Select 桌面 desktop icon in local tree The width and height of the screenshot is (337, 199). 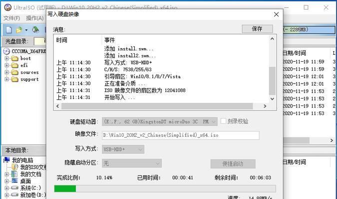(x=15, y=181)
